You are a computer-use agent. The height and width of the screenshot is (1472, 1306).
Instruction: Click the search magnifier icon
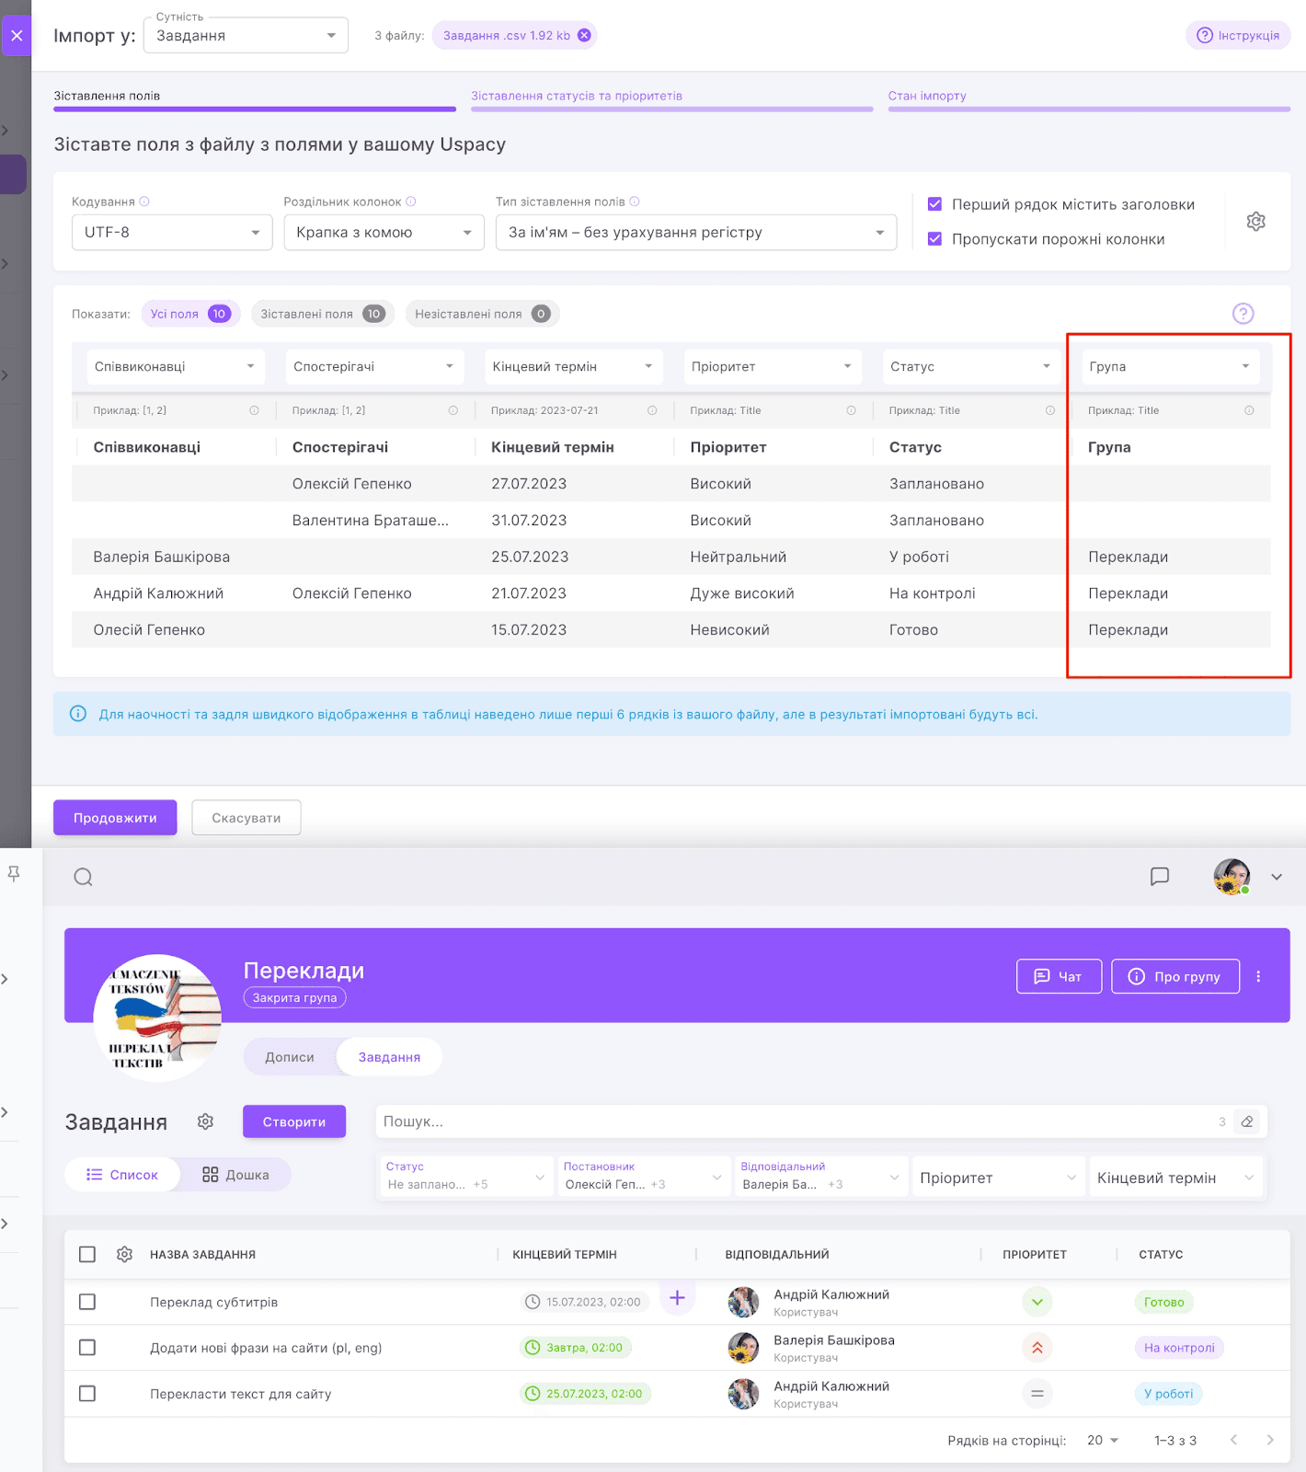pos(83,877)
